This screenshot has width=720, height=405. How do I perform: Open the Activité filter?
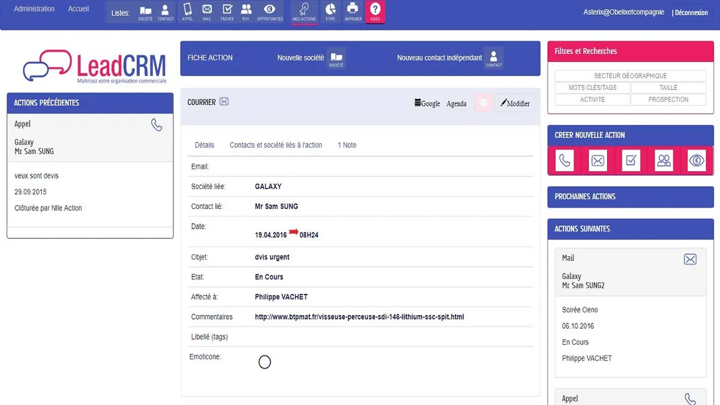tap(593, 100)
